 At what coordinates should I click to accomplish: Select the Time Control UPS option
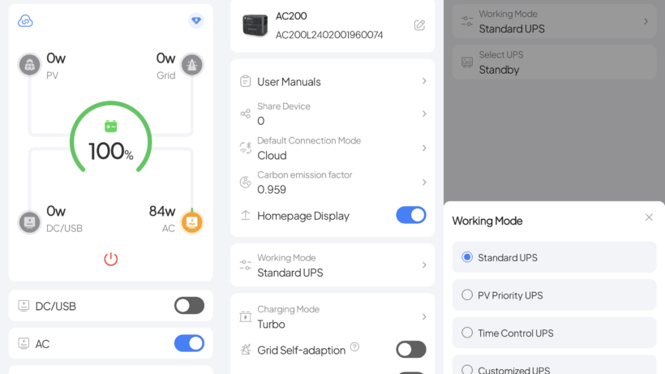[554, 333]
